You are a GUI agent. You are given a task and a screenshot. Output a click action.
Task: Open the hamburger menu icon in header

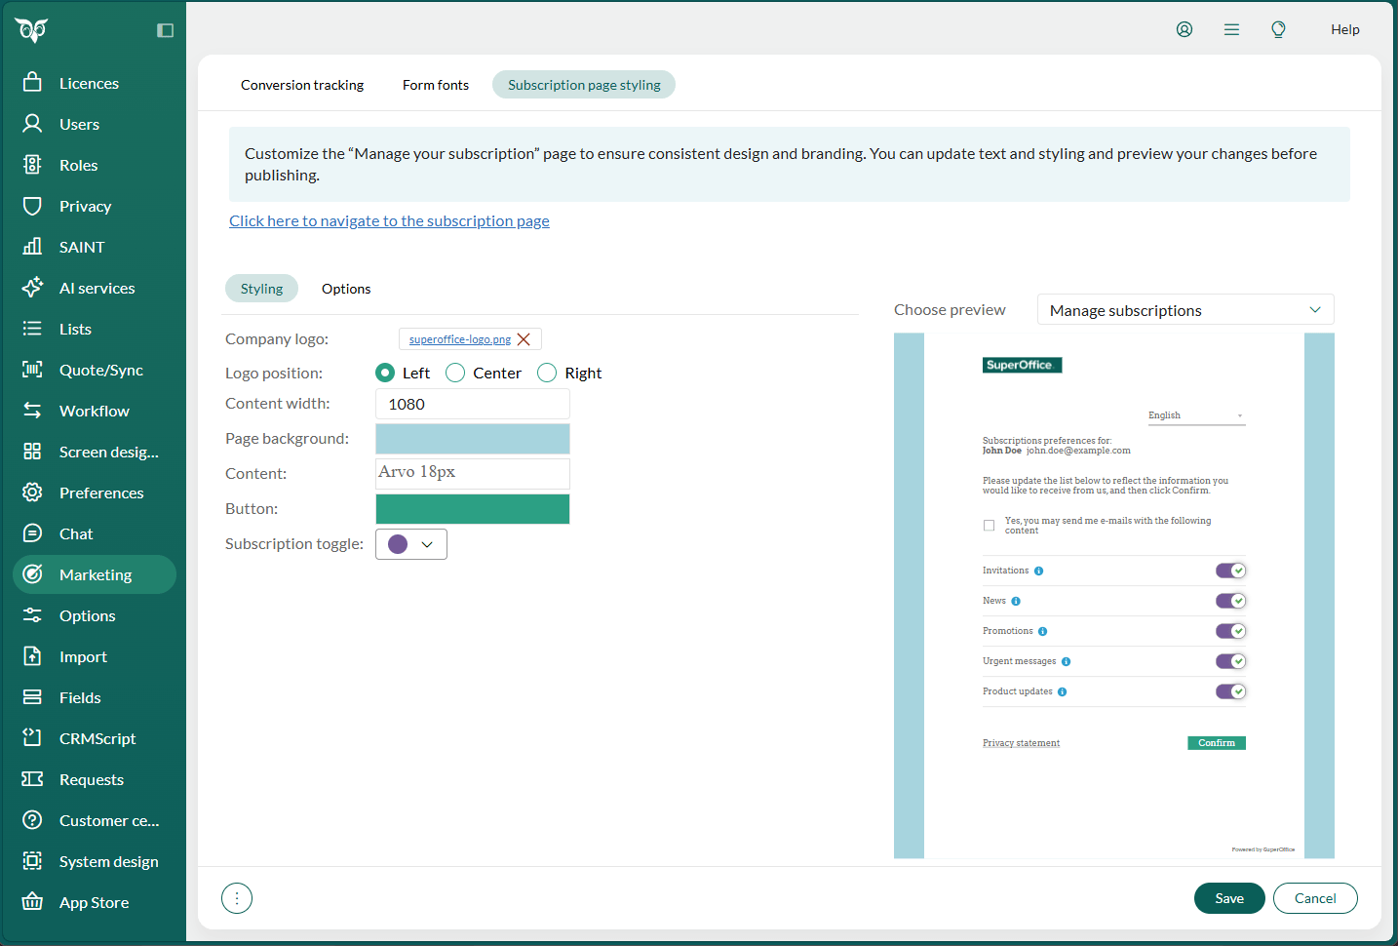coord(1232,29)
